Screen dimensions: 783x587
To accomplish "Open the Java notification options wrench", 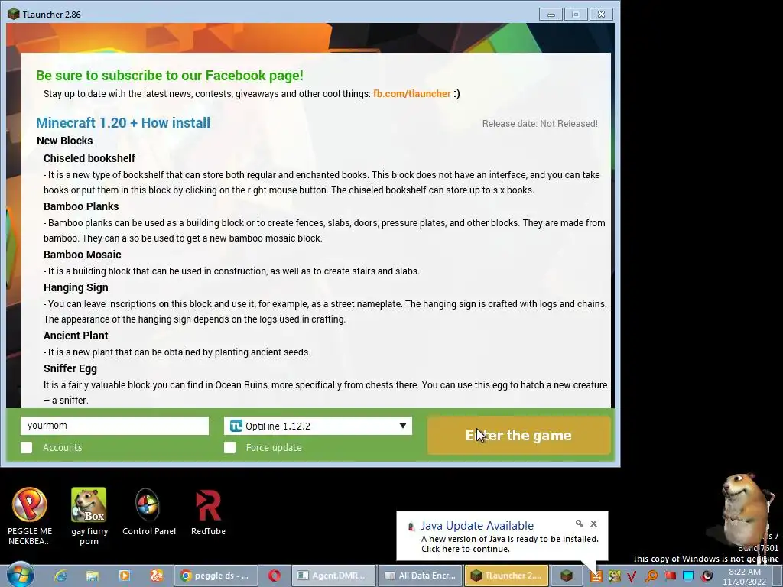I will (580, 524).
